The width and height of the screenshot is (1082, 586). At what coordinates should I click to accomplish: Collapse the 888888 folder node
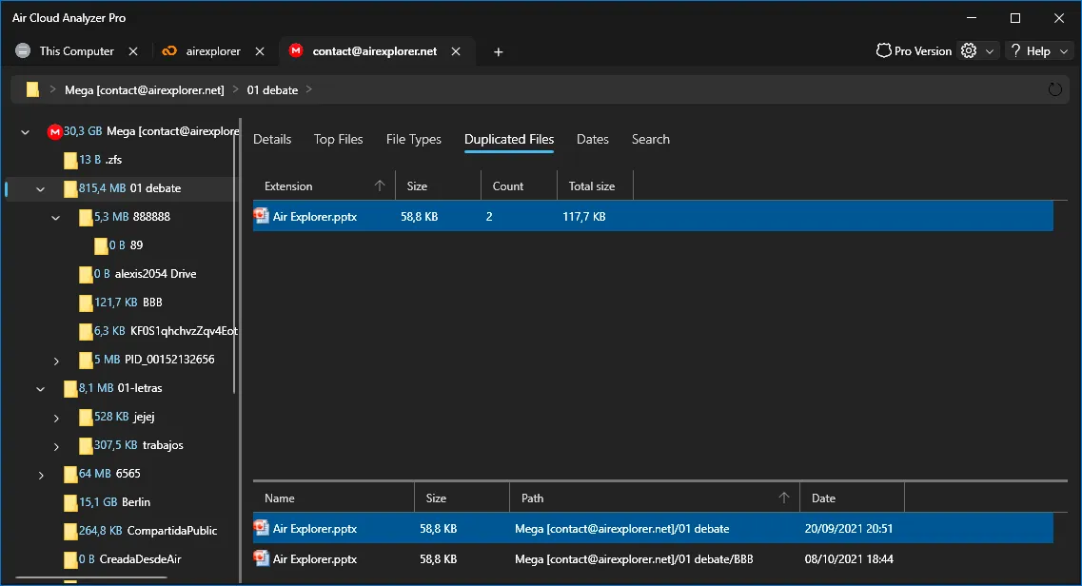(x=56, y=218)
